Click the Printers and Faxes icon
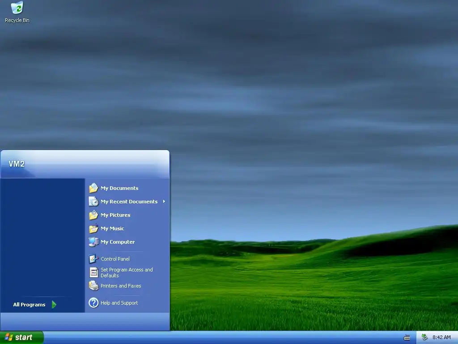Screen dimensions: 458x344 (93, 286)
